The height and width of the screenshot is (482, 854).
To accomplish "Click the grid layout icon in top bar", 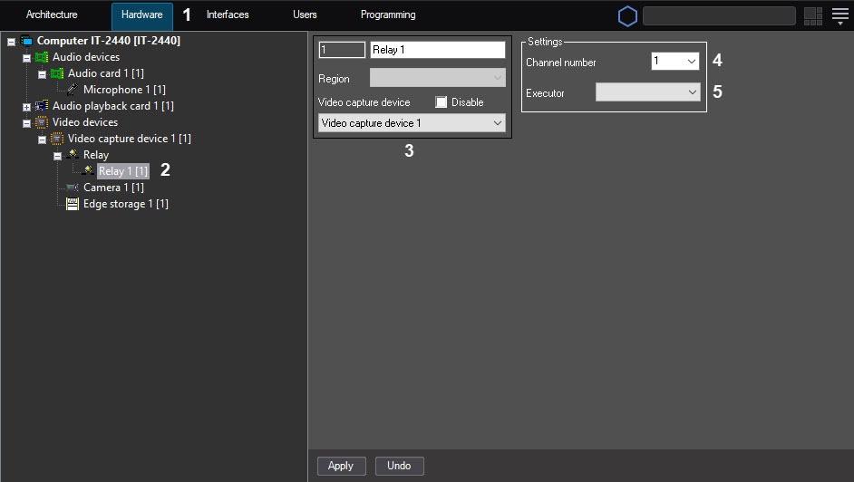I will pos(812,15).
